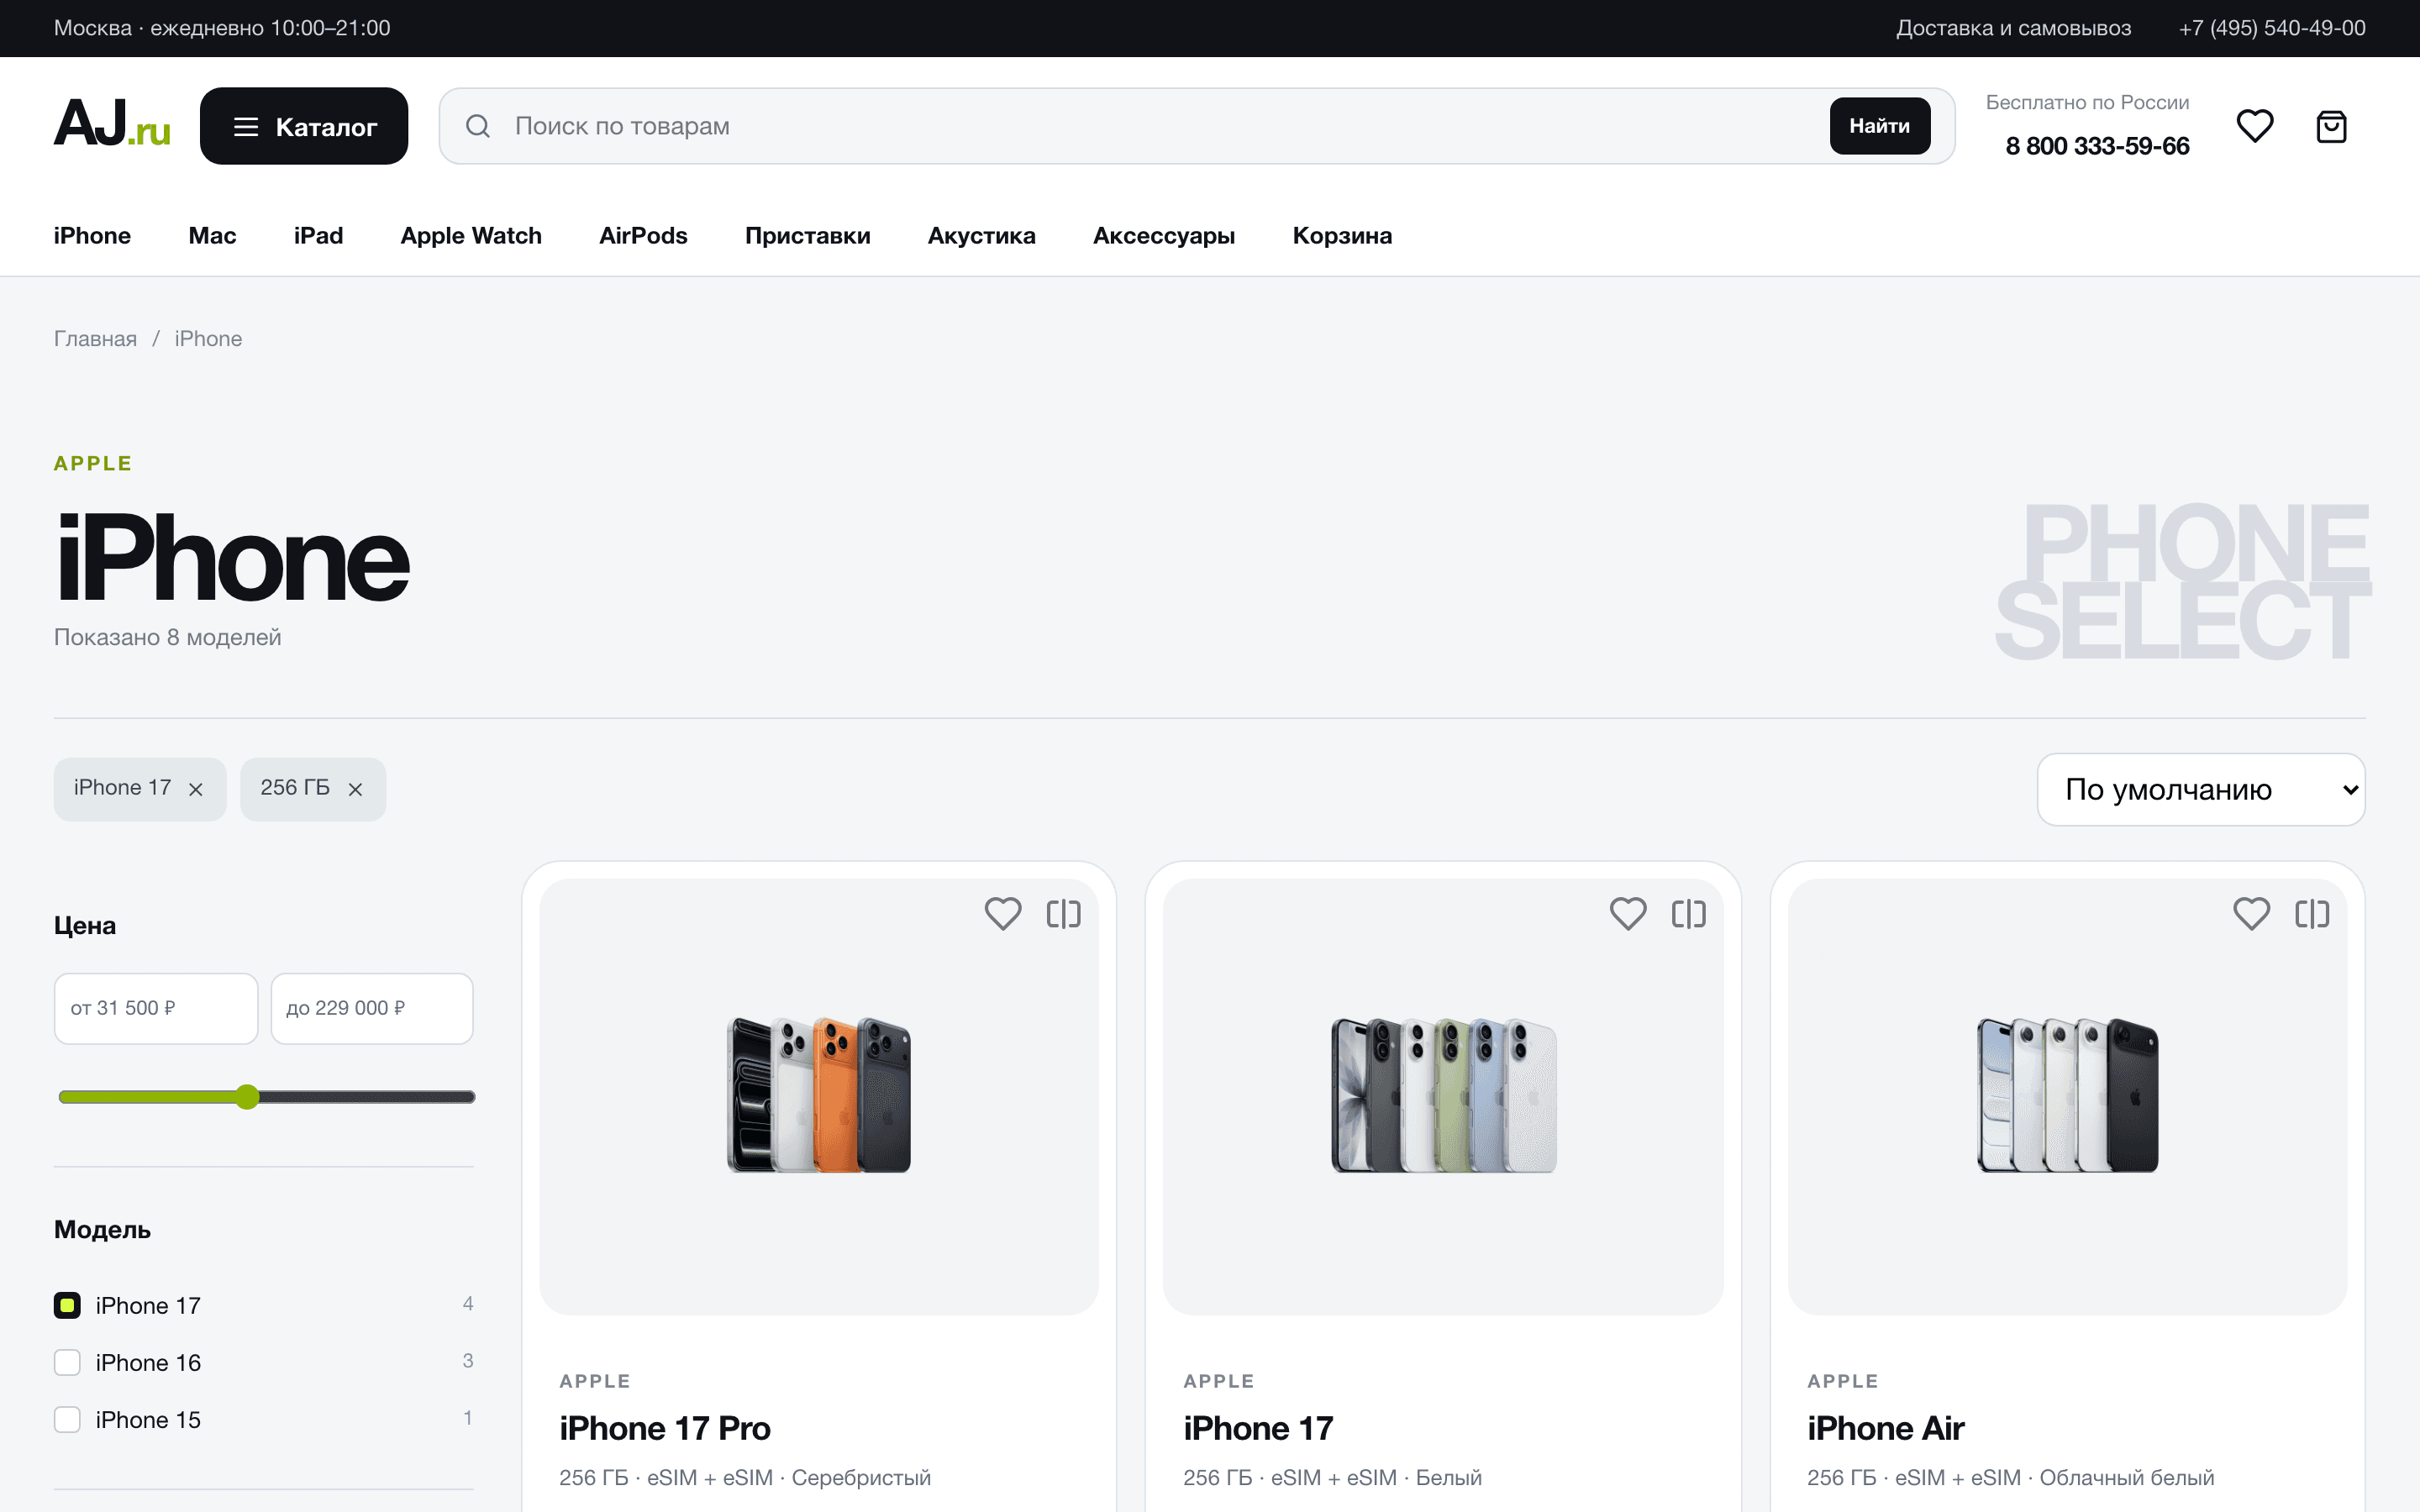Open the iPhone 17 product title
The height and width of the screenshot is (1512, 2420).
click(1258, 1428)
